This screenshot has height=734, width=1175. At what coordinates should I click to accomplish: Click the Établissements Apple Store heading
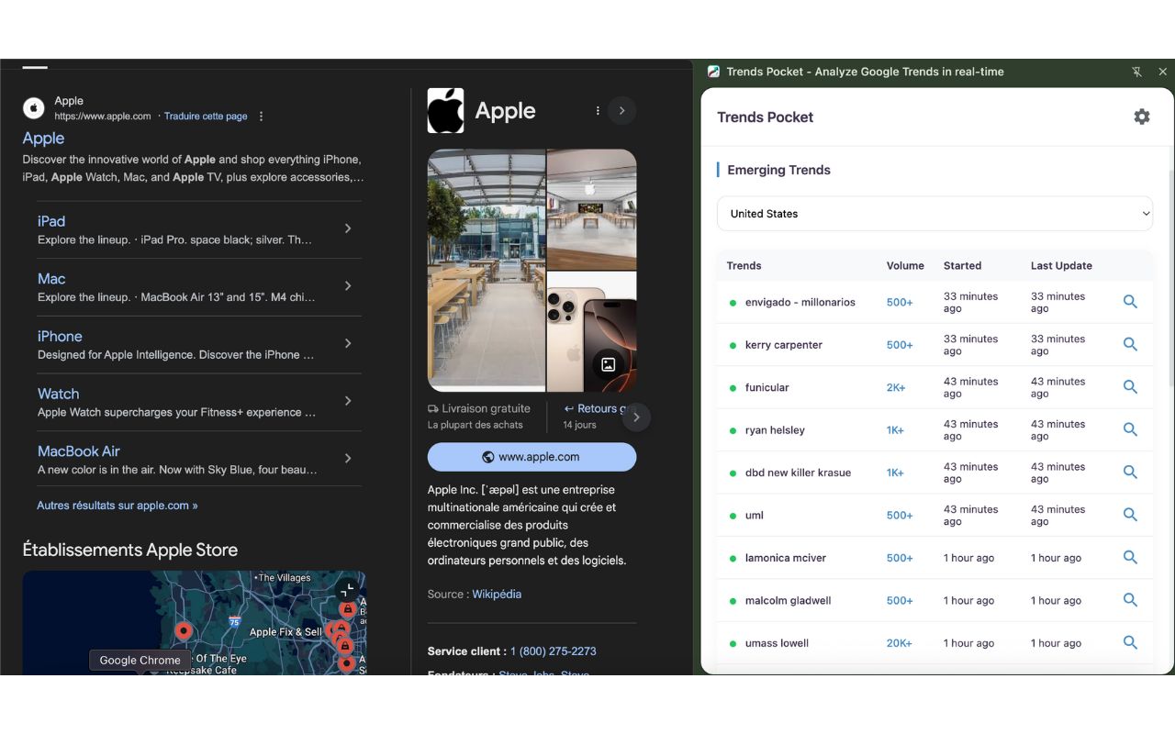tap(130, 550)
